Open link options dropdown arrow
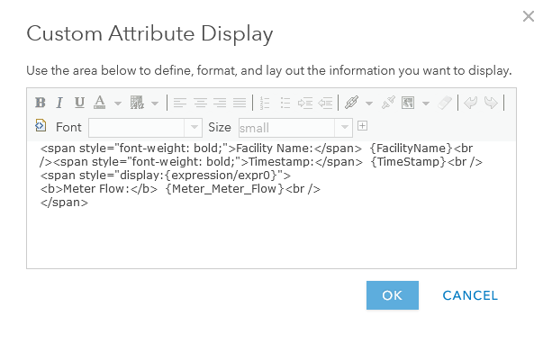Viewport: 543px width, 343px height. [x=369, y=104]
